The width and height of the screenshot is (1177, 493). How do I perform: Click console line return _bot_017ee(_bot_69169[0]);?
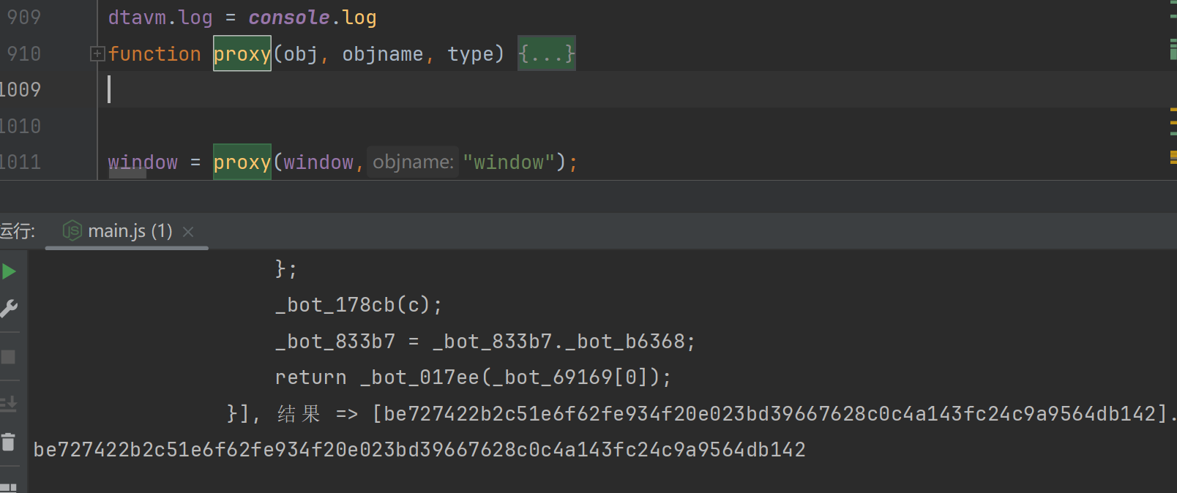(x=473, y=377)
